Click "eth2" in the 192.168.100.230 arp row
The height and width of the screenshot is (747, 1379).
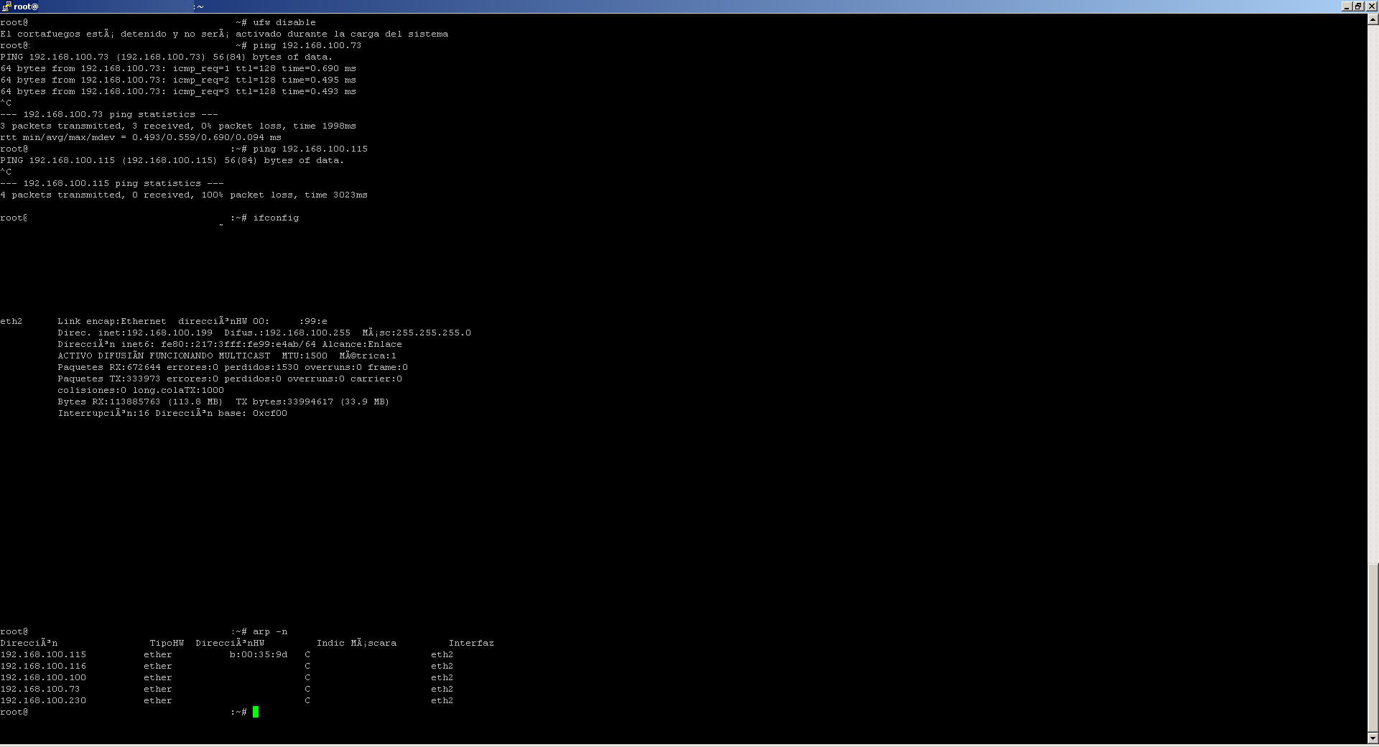(x=442, y=700)
